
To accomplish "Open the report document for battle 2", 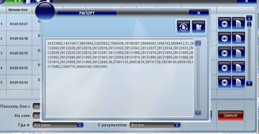I will [x=238, y=39].
